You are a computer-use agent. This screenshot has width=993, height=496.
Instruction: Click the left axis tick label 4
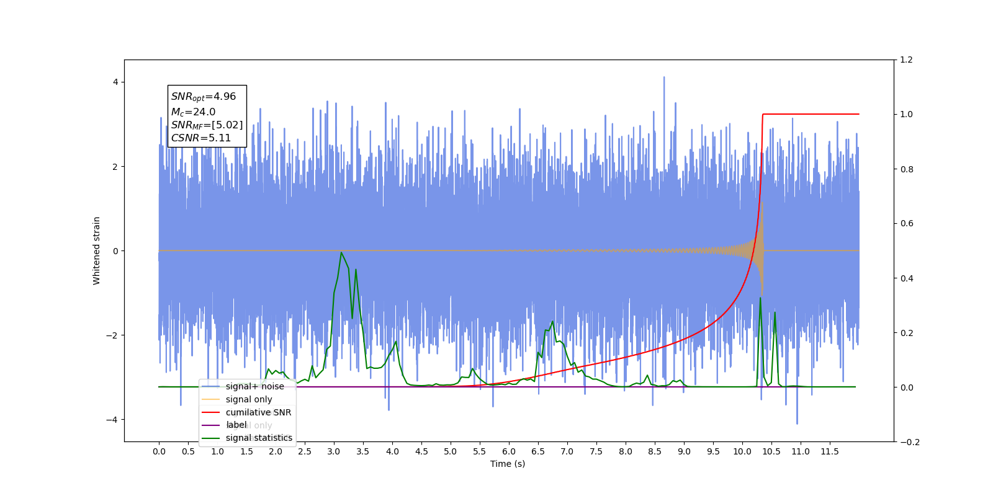(115, 82)
